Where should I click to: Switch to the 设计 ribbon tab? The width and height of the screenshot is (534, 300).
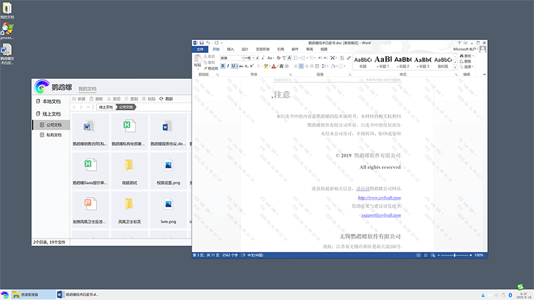(245, 49)
